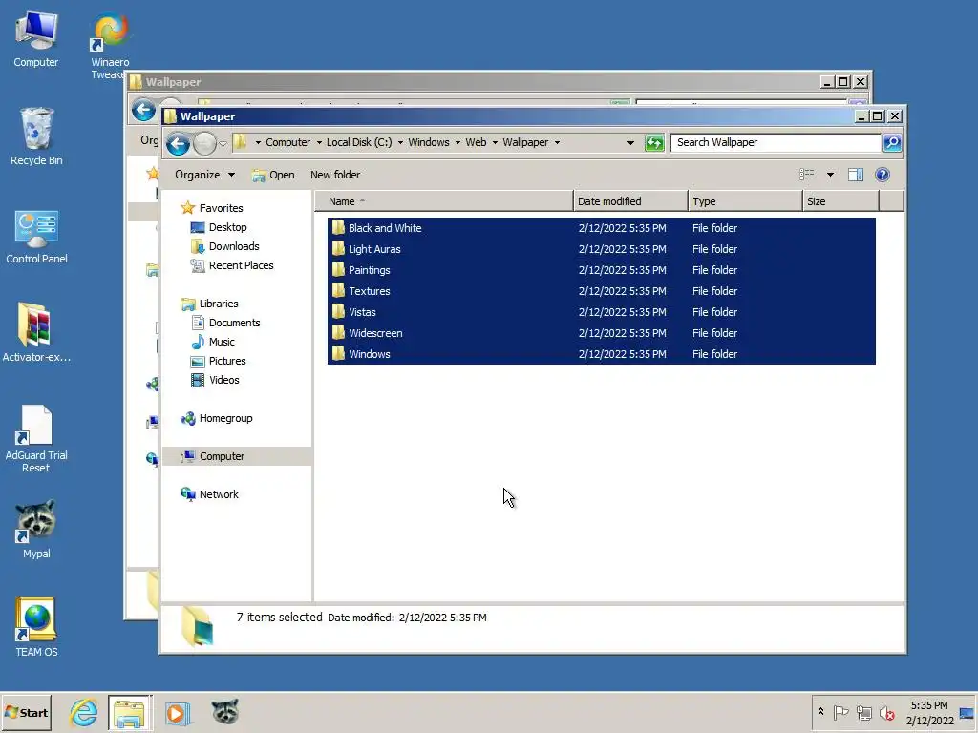Viewport: 978px width, 733px height.
Task: Click the AdGuard Trial Reset desktop shortcut
Action: pyautogui.click(x=36, y=439)
